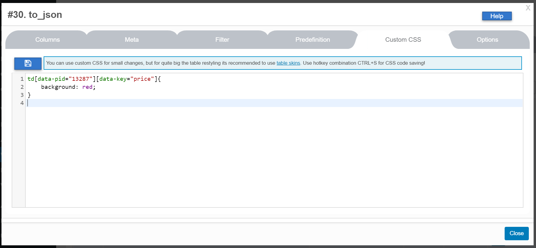Close the dialog with the X icon
The width and height of the screenshot is (536, 248).
(528, 8)
